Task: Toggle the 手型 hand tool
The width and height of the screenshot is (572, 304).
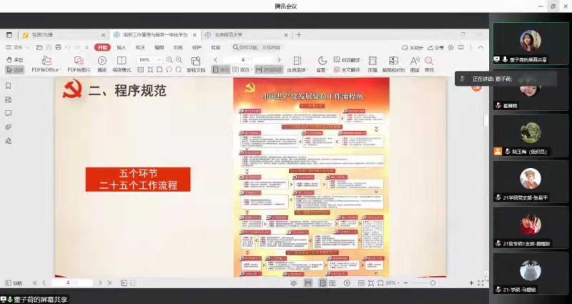Action: (x=15, y=60)
